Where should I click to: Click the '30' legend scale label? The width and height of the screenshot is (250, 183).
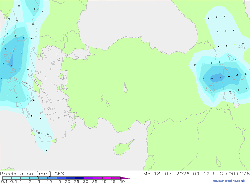pyautogui.click(x=86, y=182)
